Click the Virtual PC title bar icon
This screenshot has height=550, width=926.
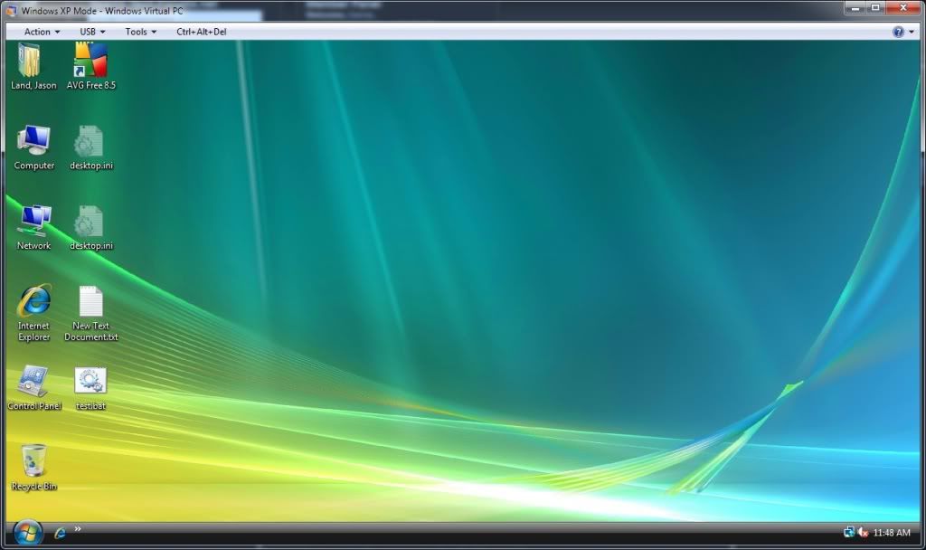(11, 11)
